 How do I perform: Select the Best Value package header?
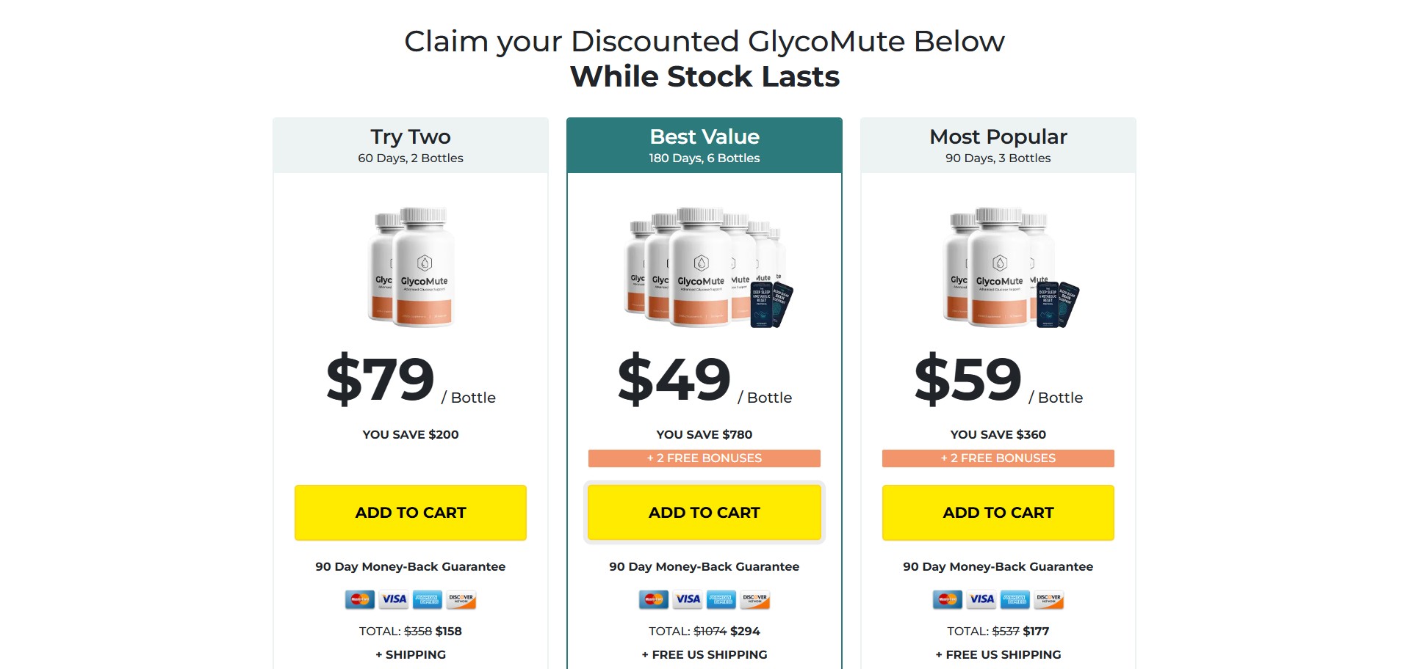(x=704, y=145)
